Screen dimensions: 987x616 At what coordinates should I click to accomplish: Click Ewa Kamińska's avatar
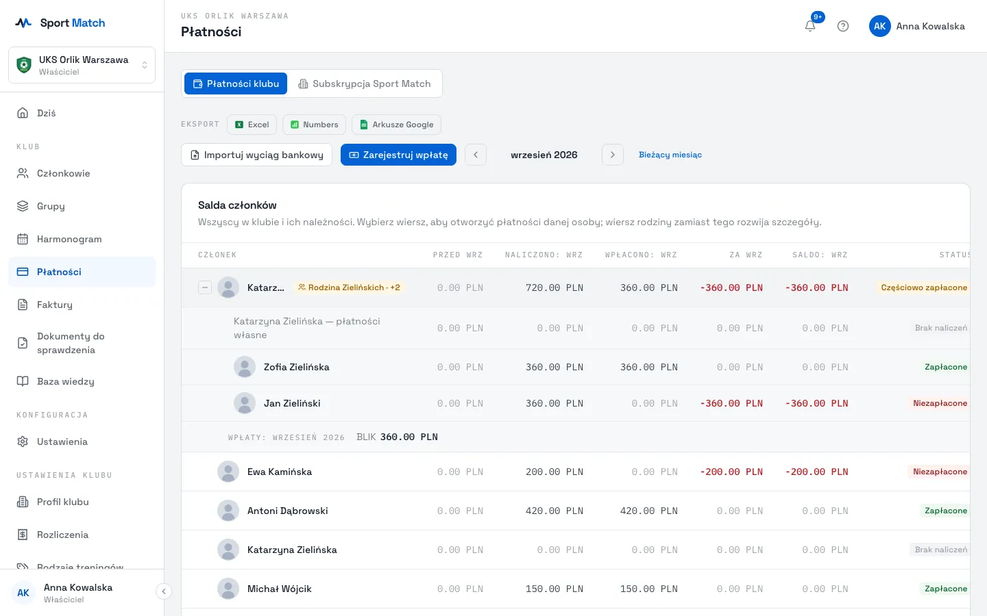228,472
